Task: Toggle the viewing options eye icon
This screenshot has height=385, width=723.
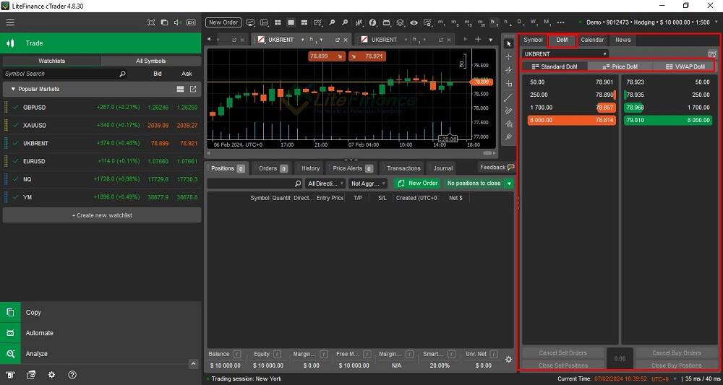Action: pyautogui.click(x=414, y=22)
